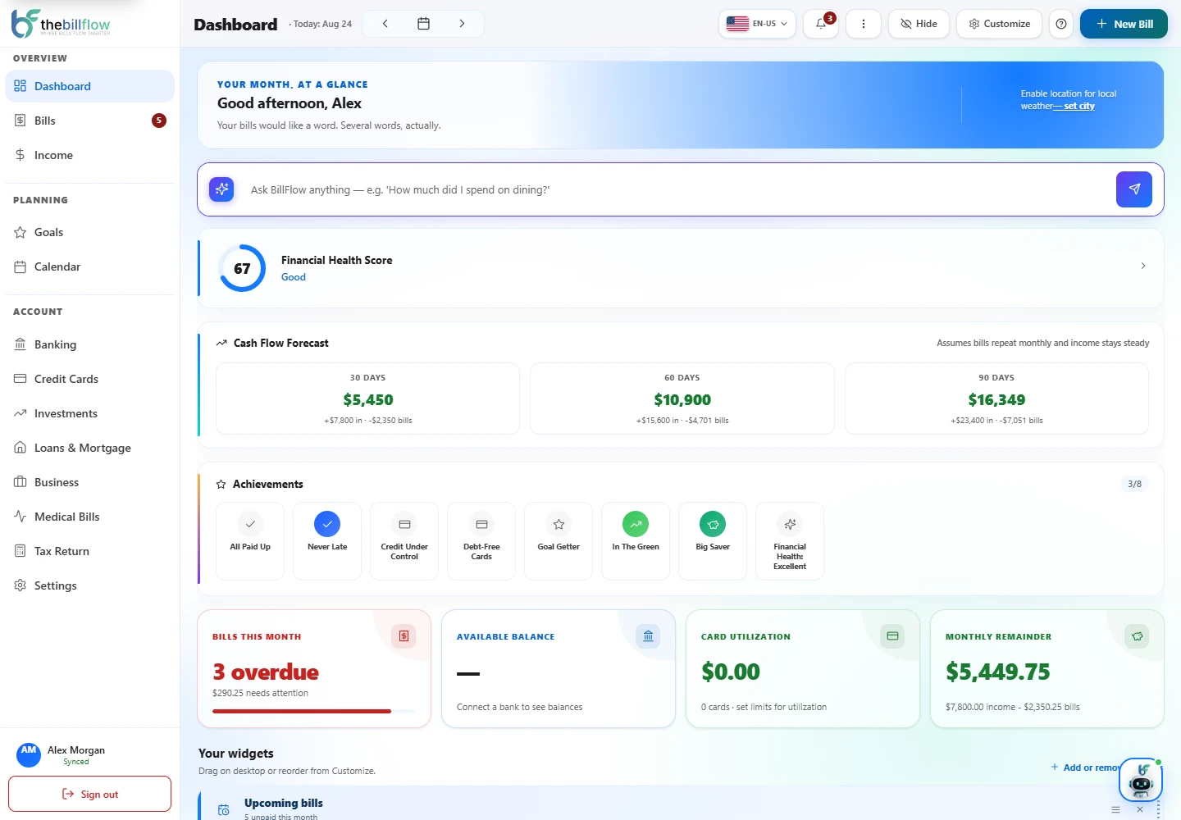The image size is (1181, 820).
Task: Select the Goal Getter achievement badge
Action: tap(559, 541)
